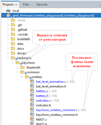Select the indicator.h file

tap(43, 105)
